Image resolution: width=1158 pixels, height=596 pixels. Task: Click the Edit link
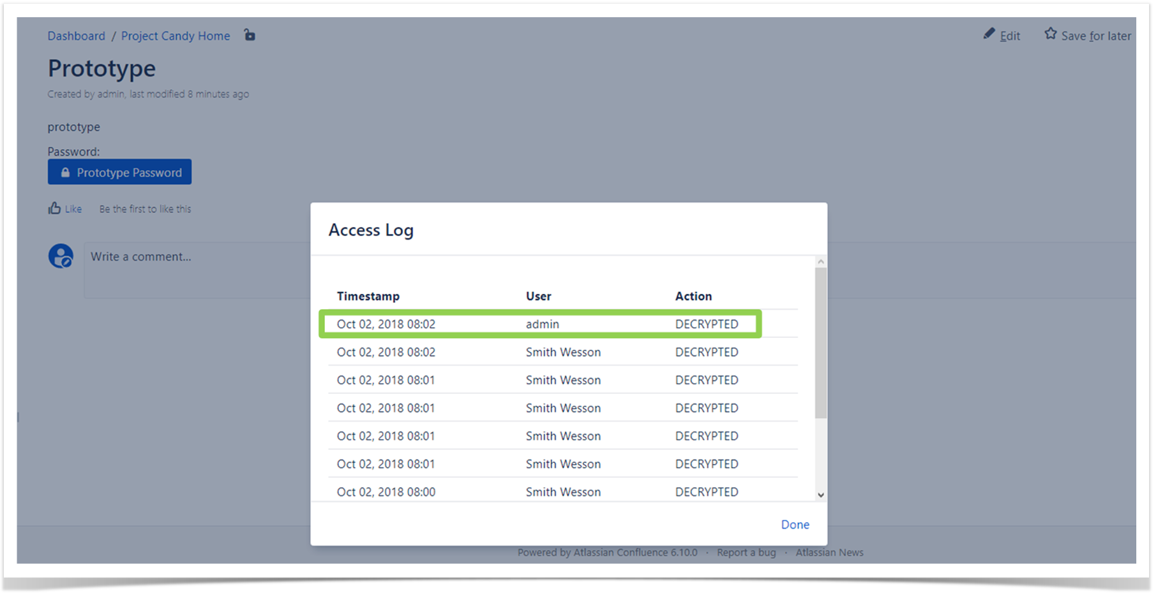pos(1010,36)
